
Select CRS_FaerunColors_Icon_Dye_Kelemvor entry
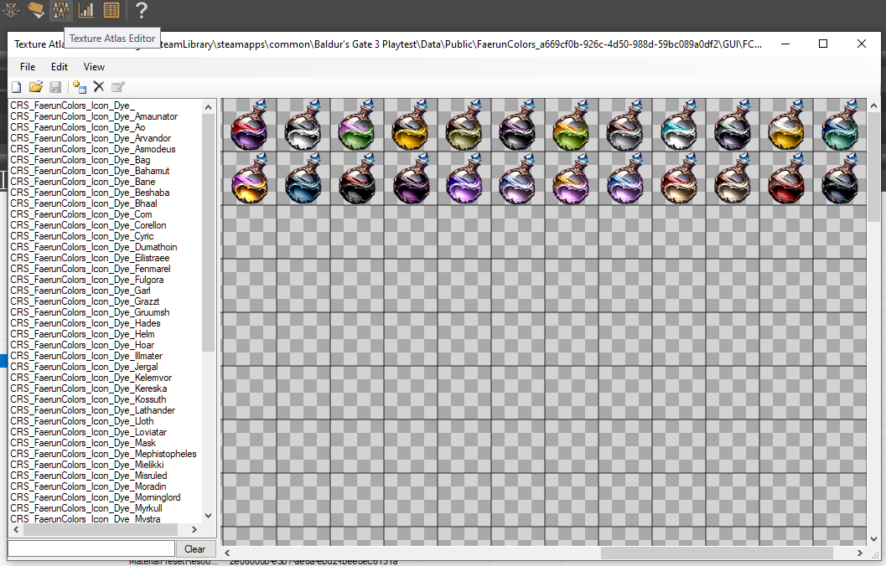pyautogui.click(x=91, y=378)
